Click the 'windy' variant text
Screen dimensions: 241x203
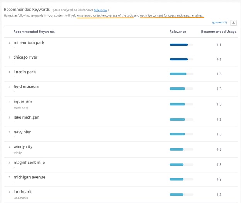17,153
